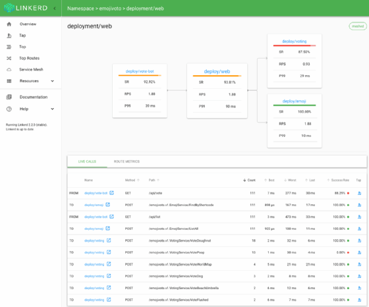Click the Resources grid icon
The width and height of the screenshot is (369, 307).
click(x=9, y=81)
